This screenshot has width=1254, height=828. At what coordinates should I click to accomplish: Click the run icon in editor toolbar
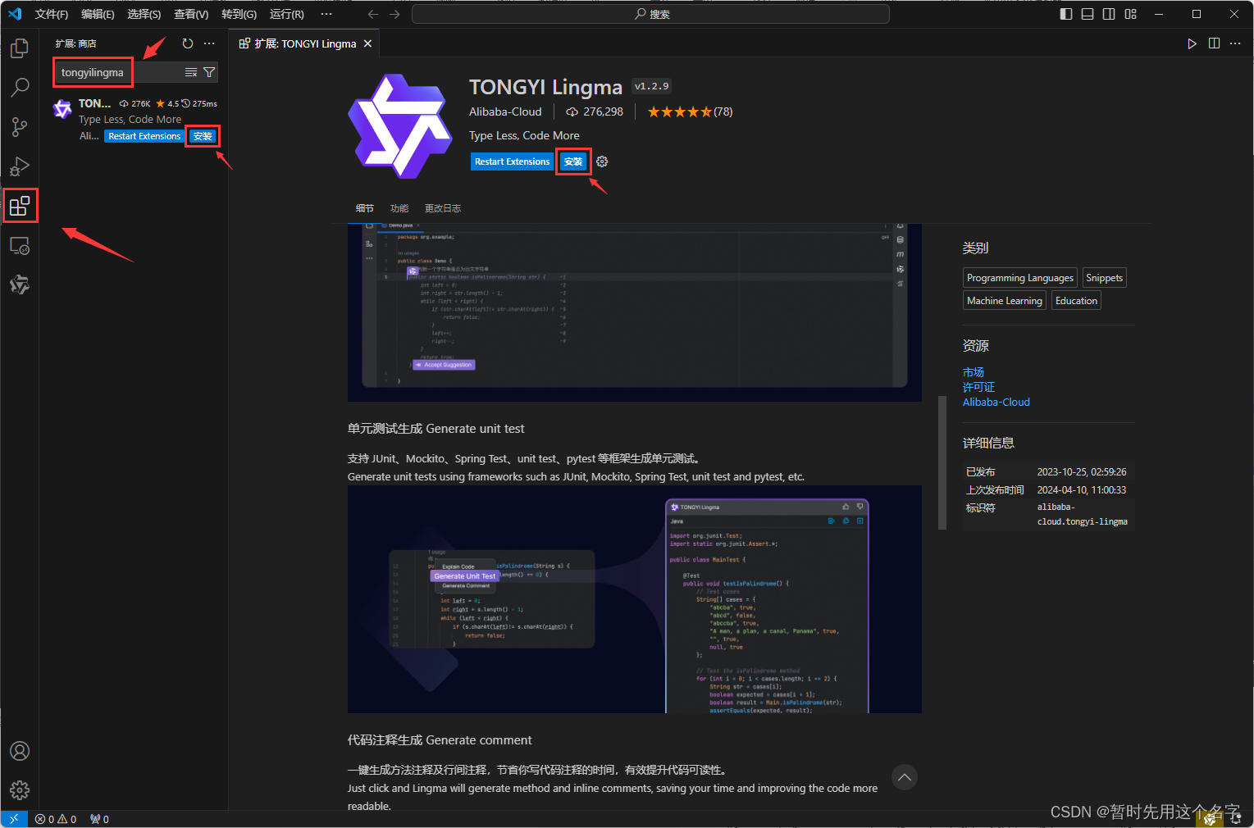1192,43
